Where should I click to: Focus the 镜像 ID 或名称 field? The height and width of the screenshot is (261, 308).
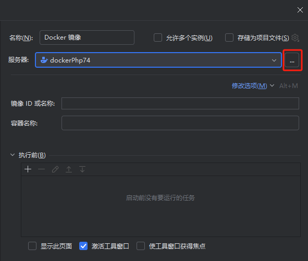point(180,103)
